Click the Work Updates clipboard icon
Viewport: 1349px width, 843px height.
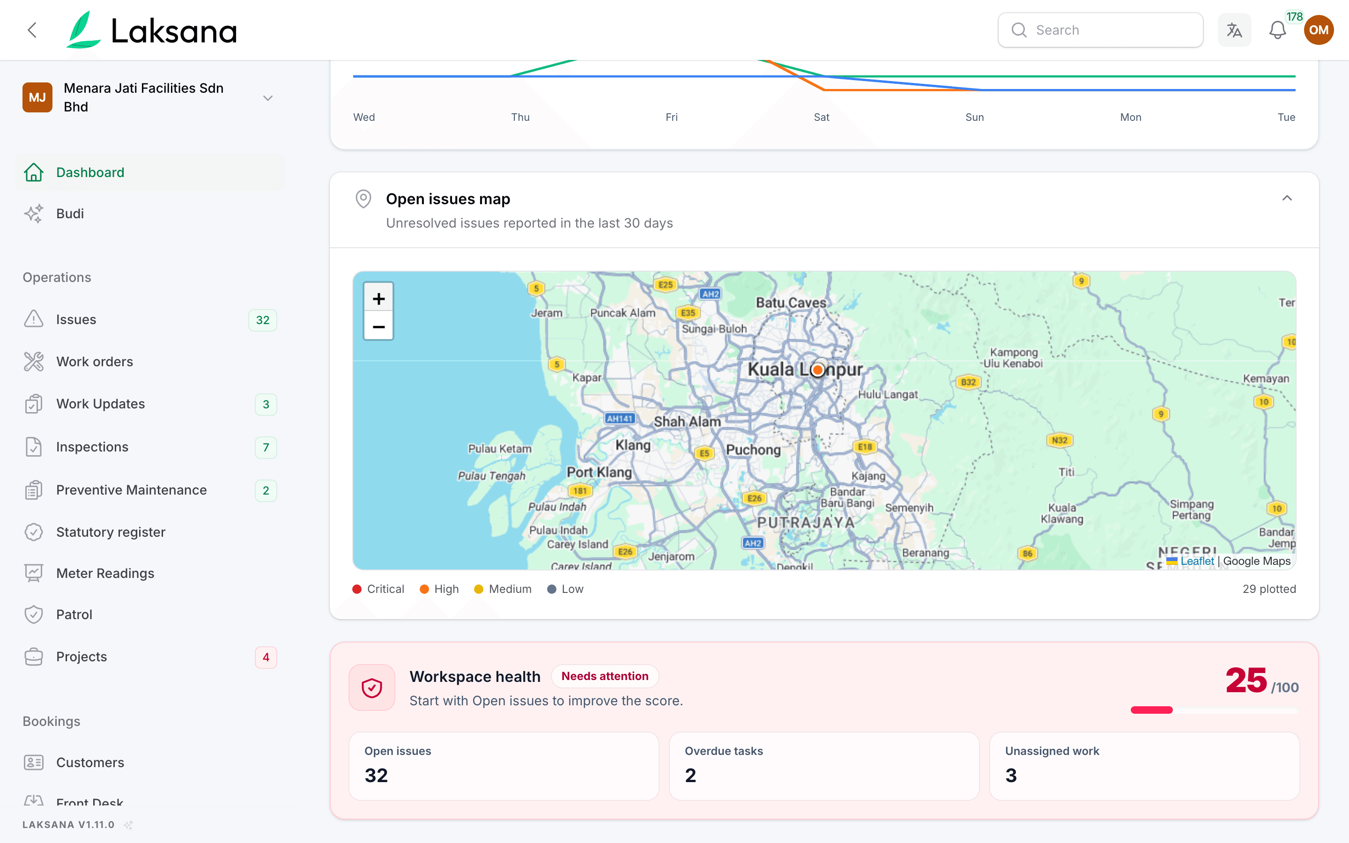(33, 404)
